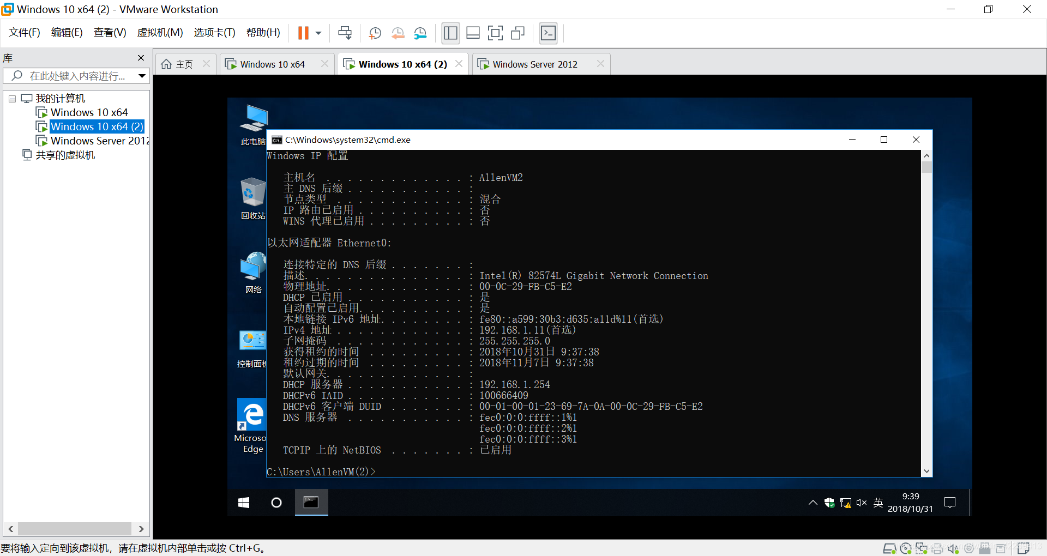Open the 此电脑 desktop icon
This screenshot has width=1047, height=556.
(253, 125)
